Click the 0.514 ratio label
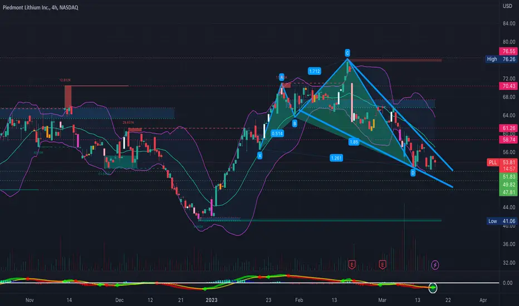519x306 pixels. coord(277,134)
